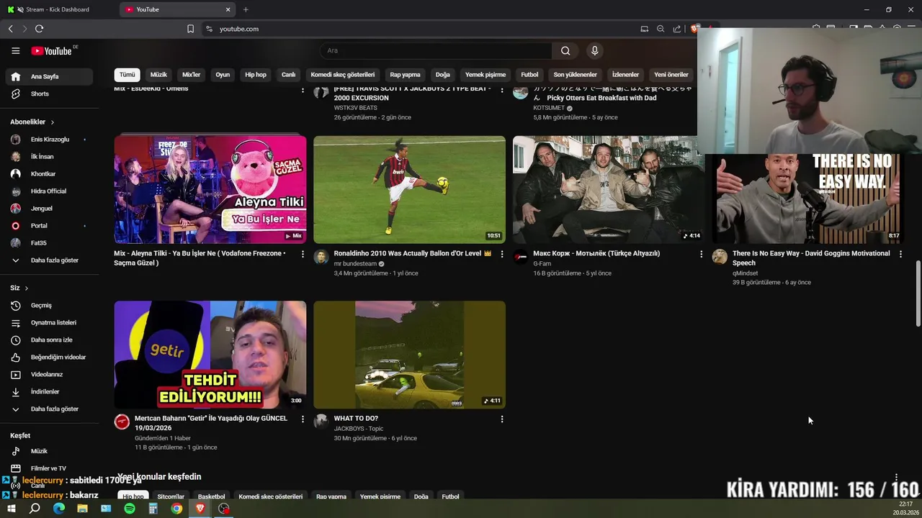Open more options for Mertcan Bahar video
Screen dimensions: 922x518
click(x=303, y=419)
